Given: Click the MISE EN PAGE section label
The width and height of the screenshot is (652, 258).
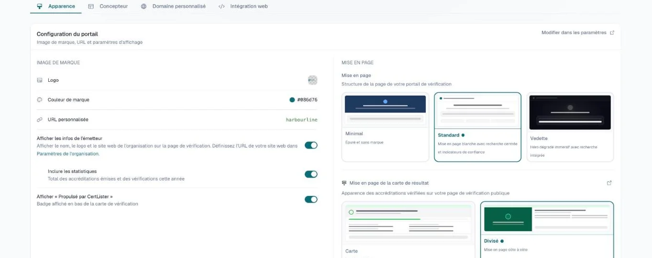Looking at the screenshot, I should 357,63.
